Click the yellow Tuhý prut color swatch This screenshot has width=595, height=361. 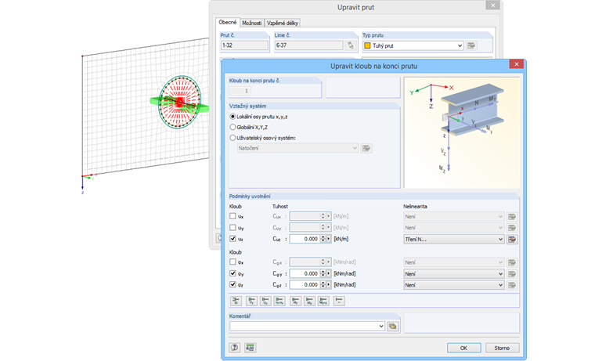tap(367, 45)
